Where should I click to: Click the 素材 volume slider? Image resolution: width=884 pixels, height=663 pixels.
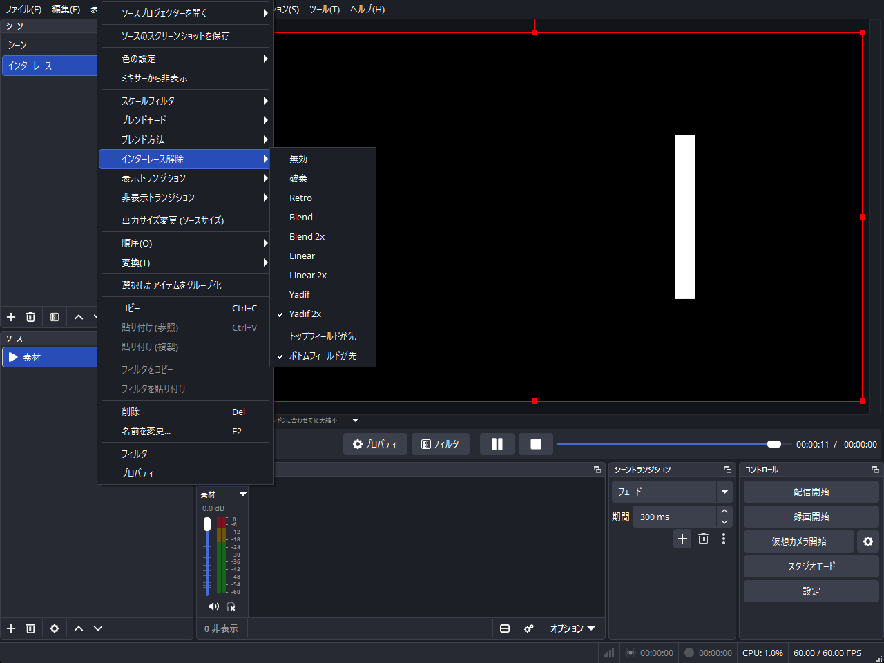coord(207,556)
